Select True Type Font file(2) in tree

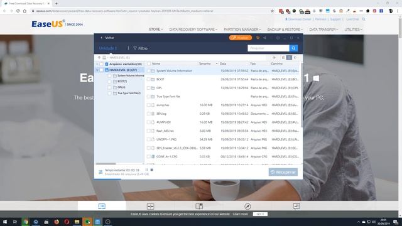point(129,94)
